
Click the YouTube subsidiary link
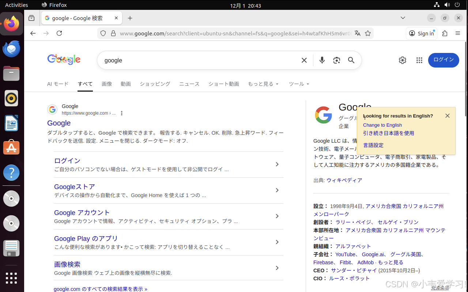tap(346, 254)
